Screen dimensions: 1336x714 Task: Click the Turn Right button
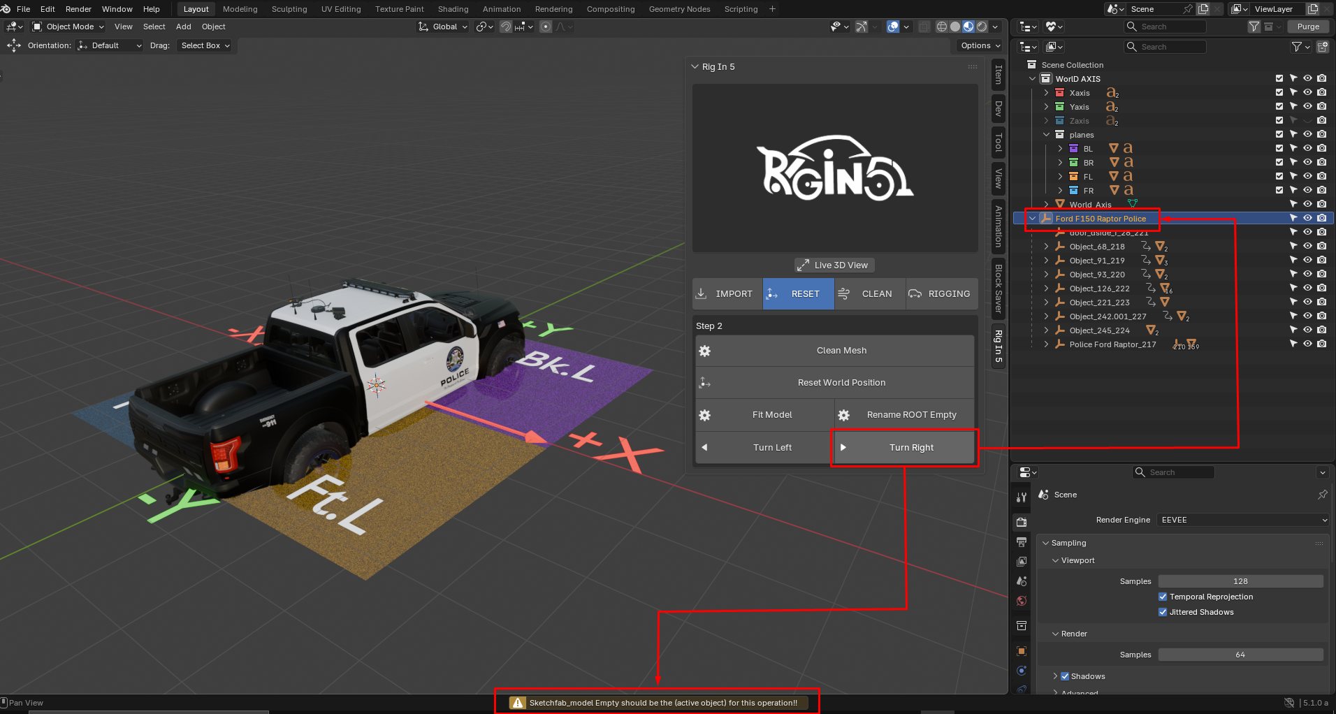pos(905,448)
